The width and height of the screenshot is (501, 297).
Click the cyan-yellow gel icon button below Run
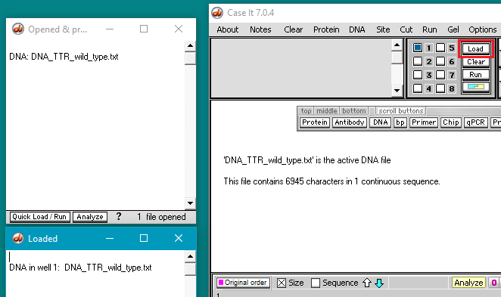(x=476, y=87)
